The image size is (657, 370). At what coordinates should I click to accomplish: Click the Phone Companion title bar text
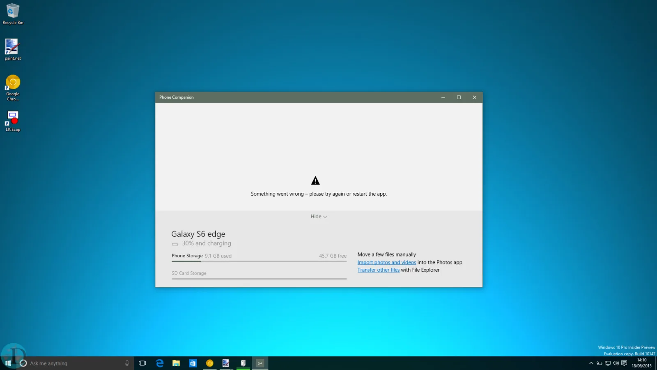tap(177, 97)
